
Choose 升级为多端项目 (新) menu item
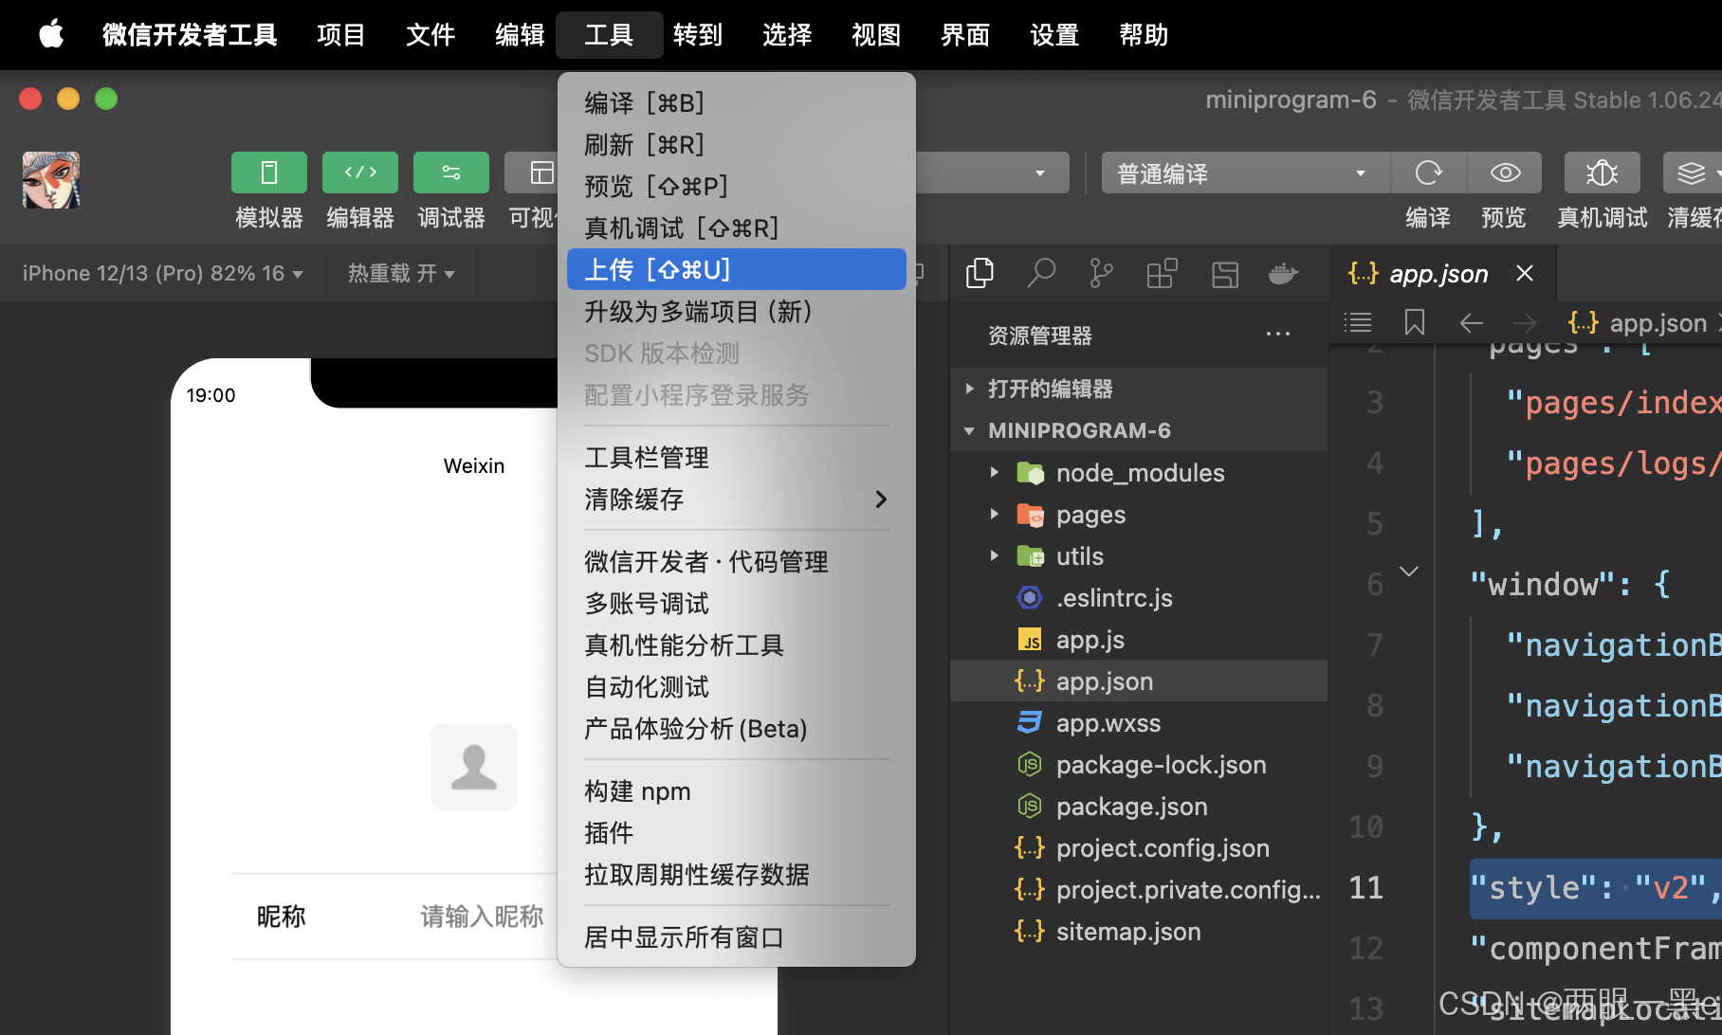tap(737, 311)
